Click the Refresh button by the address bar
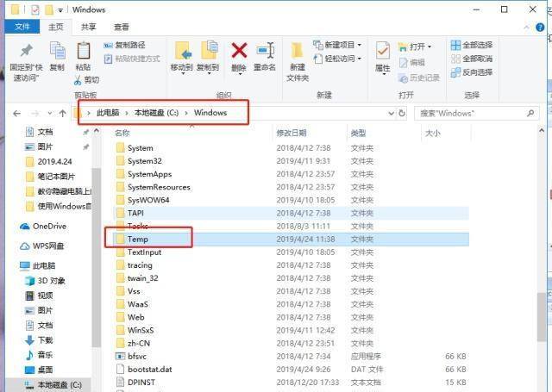 tap(402, 113)
